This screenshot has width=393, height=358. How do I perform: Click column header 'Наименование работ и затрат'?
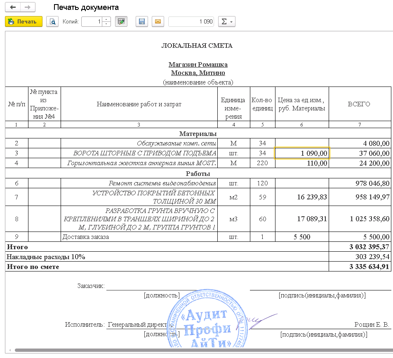point(139,104)
